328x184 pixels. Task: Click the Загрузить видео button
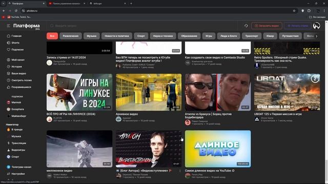(x=266, y=26)
